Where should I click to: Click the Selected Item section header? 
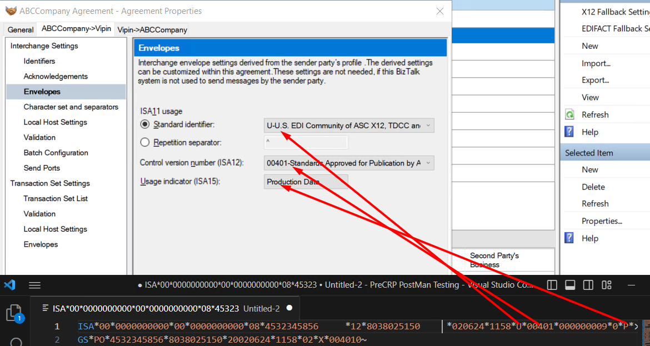605,153
